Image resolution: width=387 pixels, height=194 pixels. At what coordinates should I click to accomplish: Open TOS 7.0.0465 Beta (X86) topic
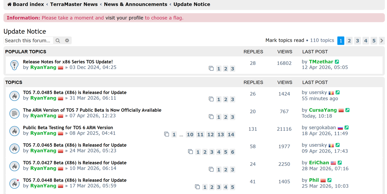[75, 145]
